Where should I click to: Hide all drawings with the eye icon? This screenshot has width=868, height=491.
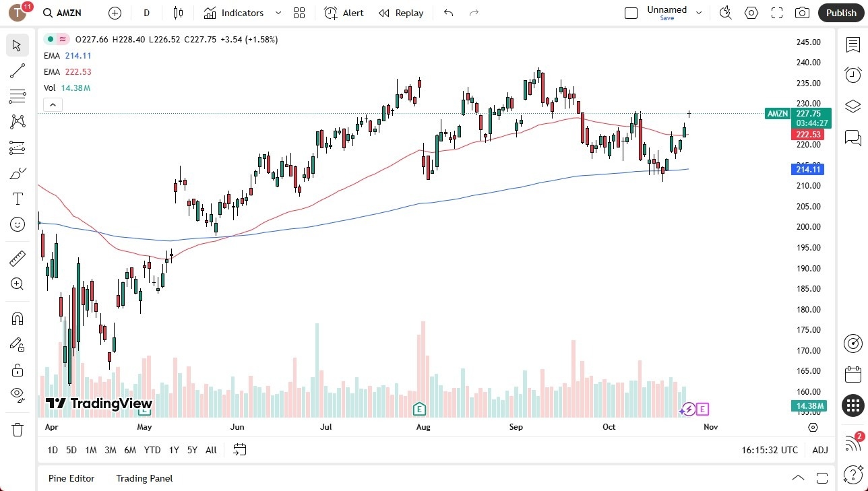(18, 394)
